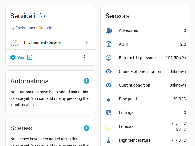Viewport: 195px width, 146px height.
Task: Expand the Environment Canada entry chevron
Action: [86, 42]
